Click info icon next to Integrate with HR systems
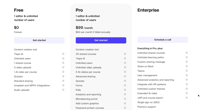The height and width of the screenshot is (110, 202). (x=187, y=84)
